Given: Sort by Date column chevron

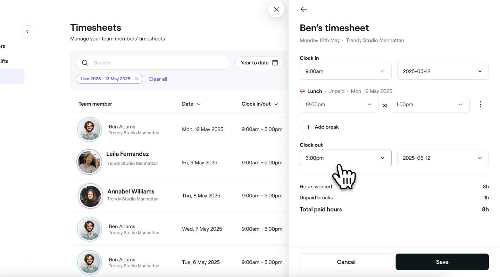Looking at the screenshot, I should 199,104.
